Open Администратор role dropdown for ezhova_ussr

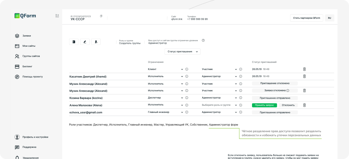click(x=219, y=112)
